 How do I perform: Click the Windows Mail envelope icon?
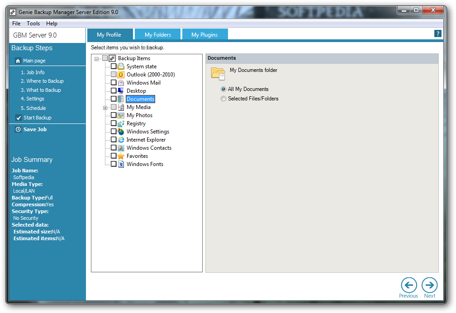click(121, 83)
